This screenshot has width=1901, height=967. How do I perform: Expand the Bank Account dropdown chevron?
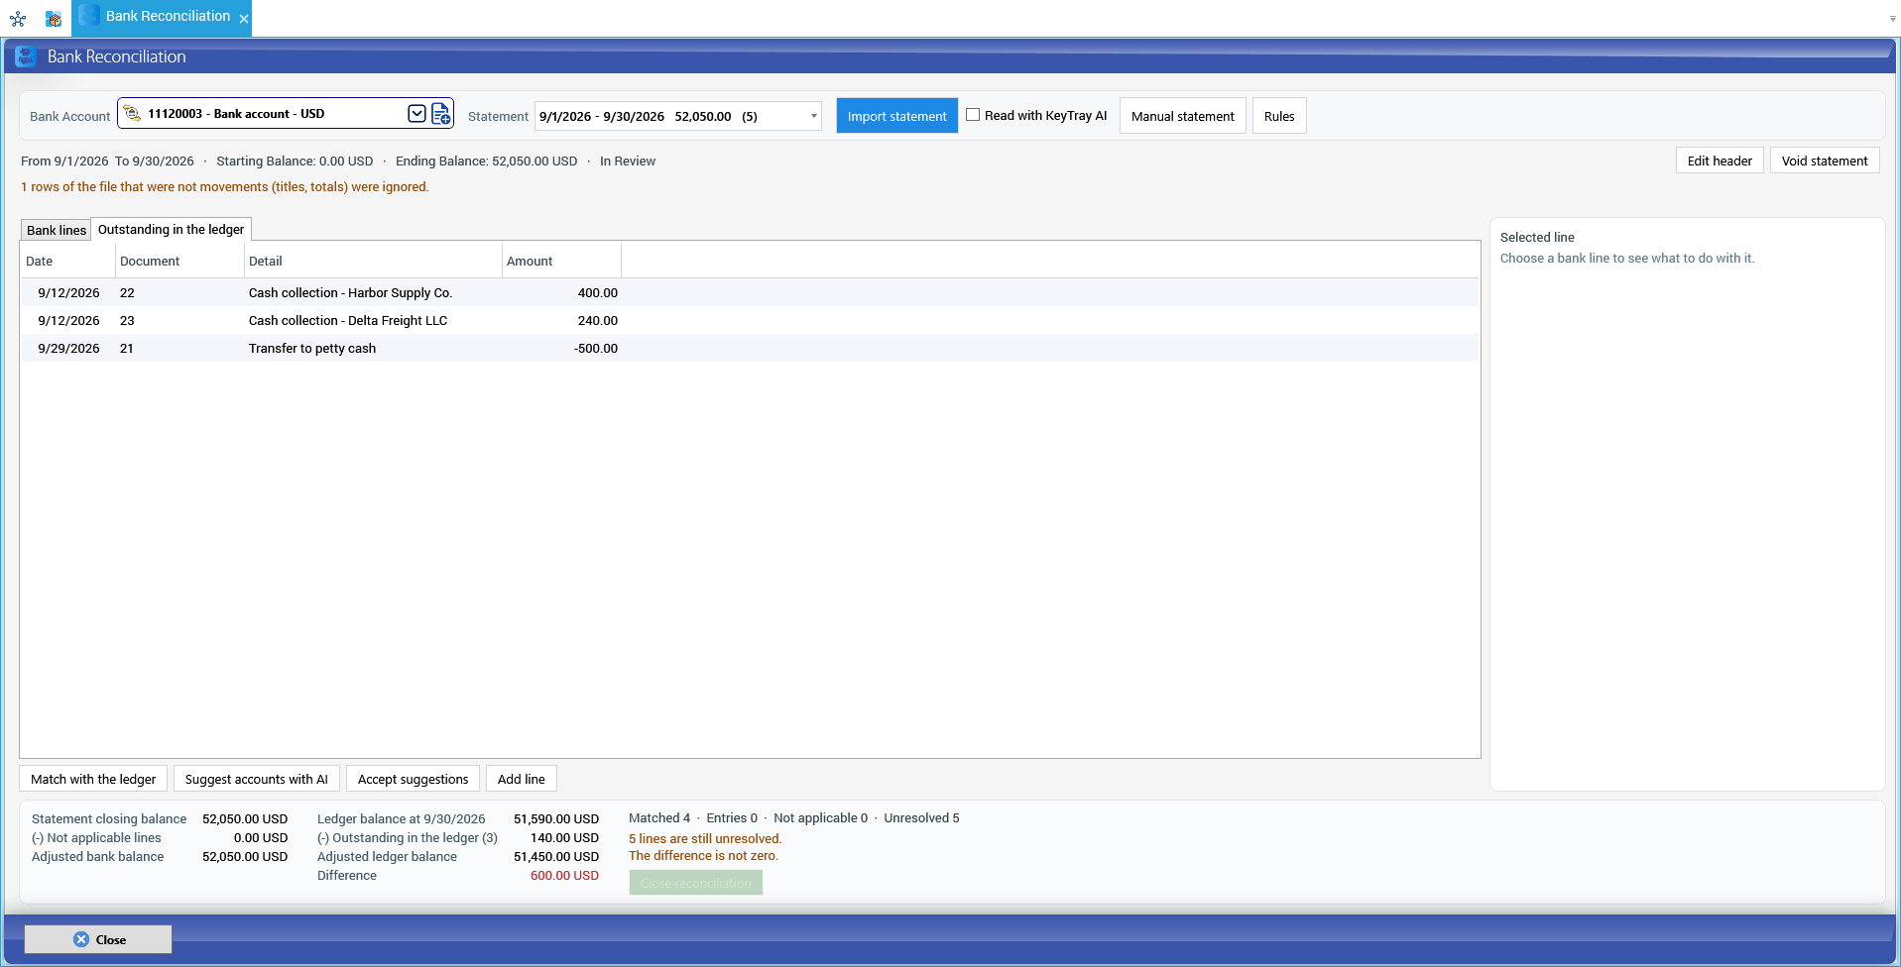(x=417, y=114)
